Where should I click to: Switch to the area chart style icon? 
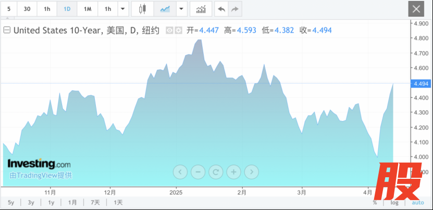[165, 9]
